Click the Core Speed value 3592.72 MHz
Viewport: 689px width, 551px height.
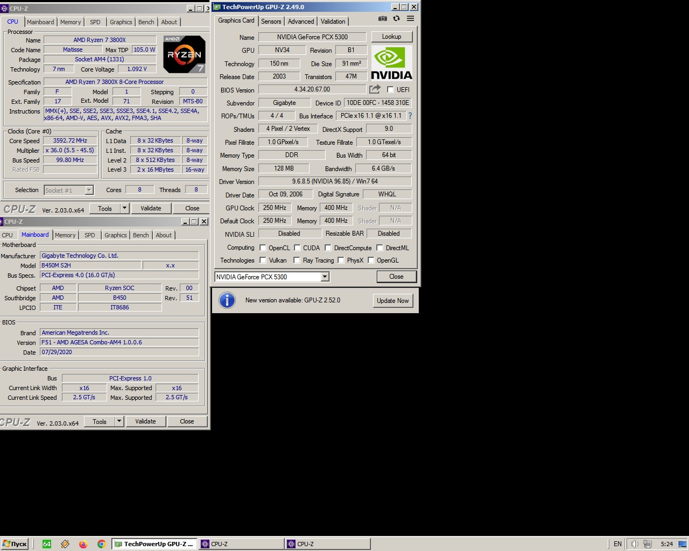tap(70, 140)
